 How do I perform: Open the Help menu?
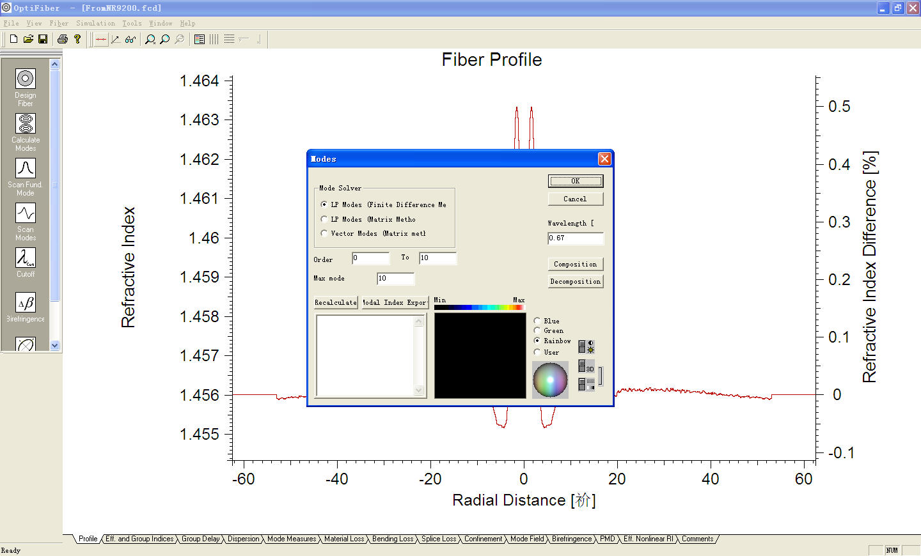coord(187,23)
